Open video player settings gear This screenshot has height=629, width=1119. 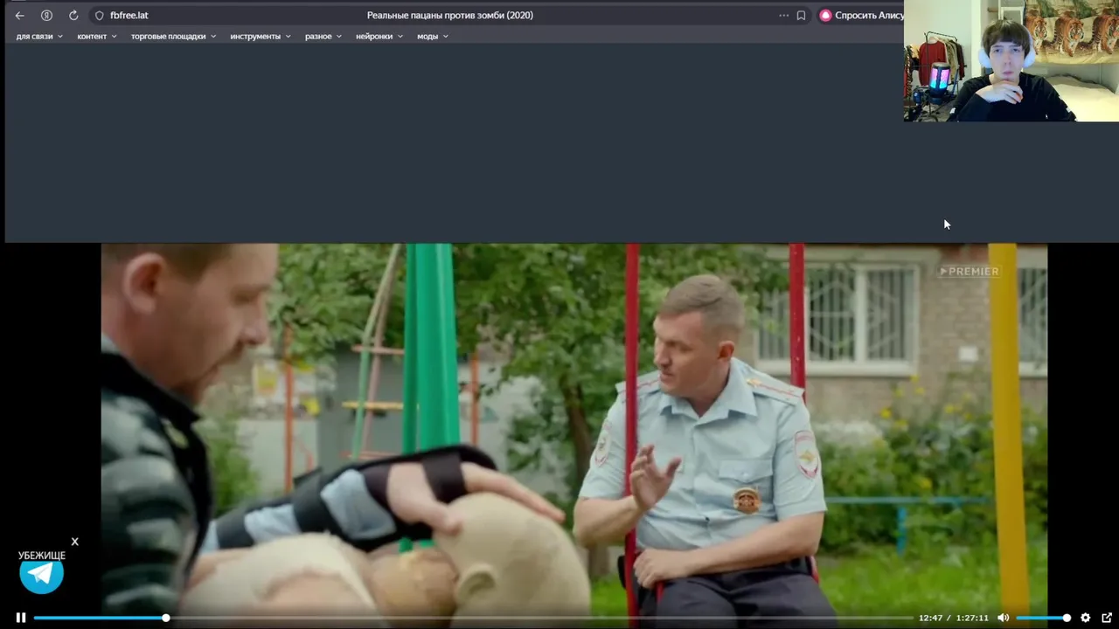point(1086,618)
